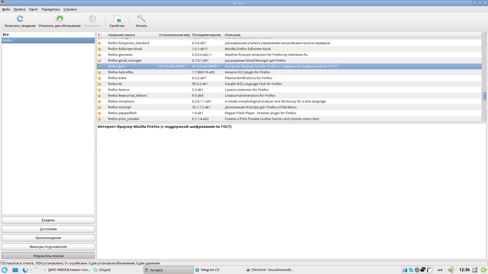Click Результаты поиска button

(48, 256)
